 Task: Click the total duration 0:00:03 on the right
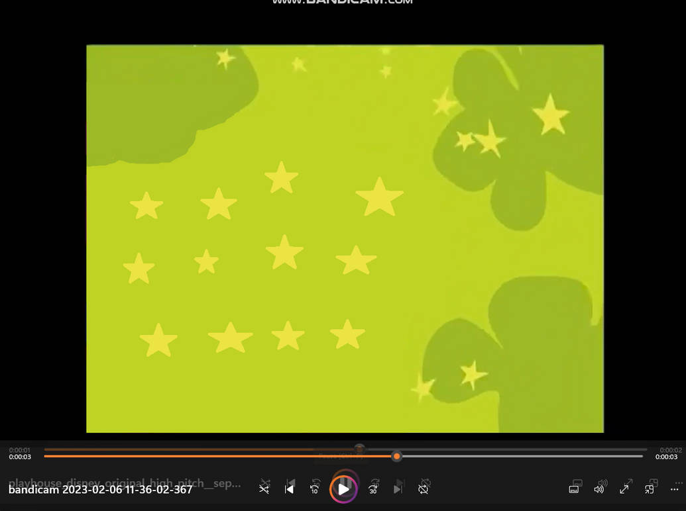click(666, 457)
